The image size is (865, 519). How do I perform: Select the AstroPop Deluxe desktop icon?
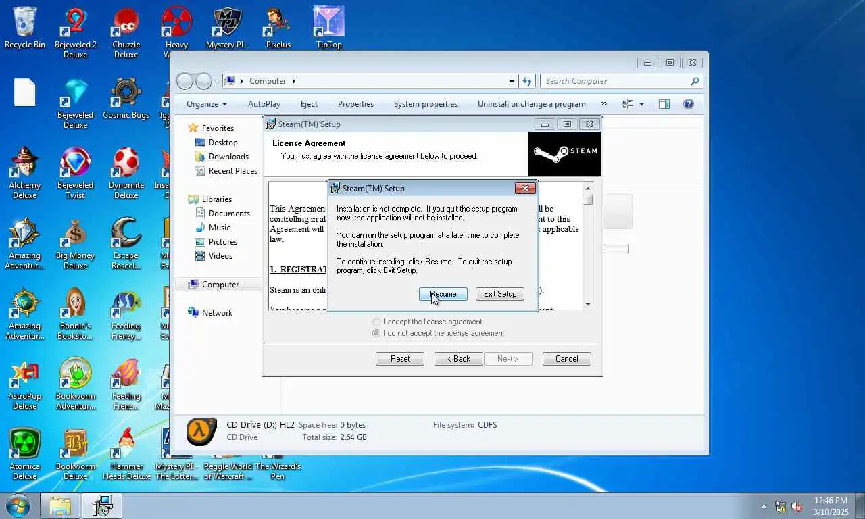tap(25, 385)
